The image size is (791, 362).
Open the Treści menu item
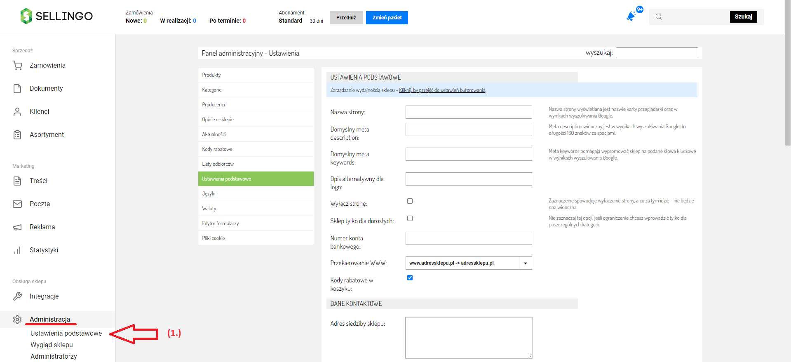coord(38,181)
